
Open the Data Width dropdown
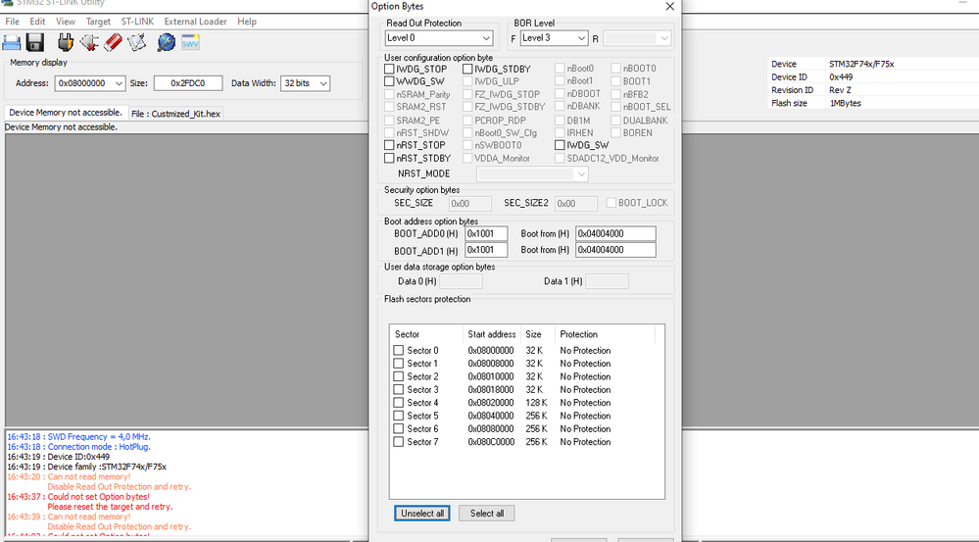(306, 83)
